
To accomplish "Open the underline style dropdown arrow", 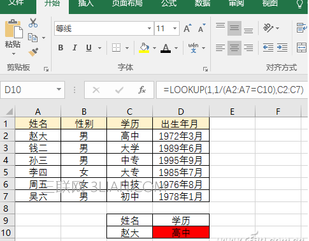I will pos(99,48).
